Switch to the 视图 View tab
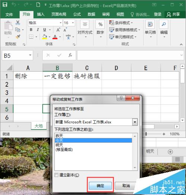The width and height of the screenshot is (186, 195). click(120, 14)
